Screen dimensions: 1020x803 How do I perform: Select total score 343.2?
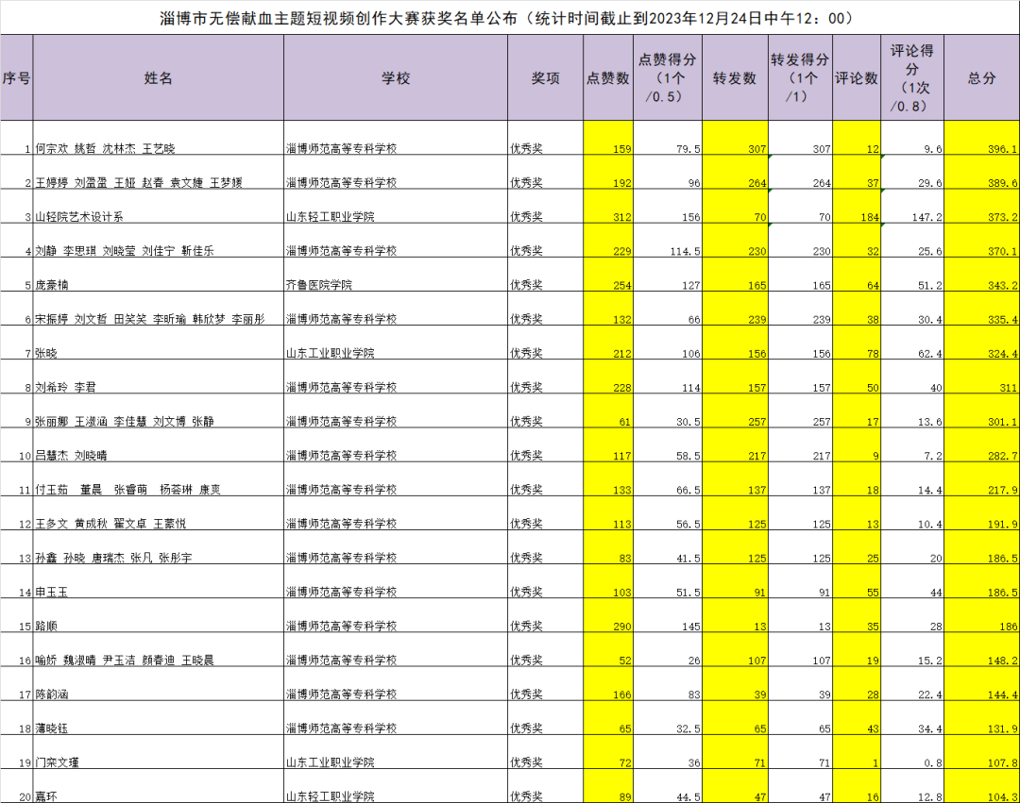coord(981,275)
